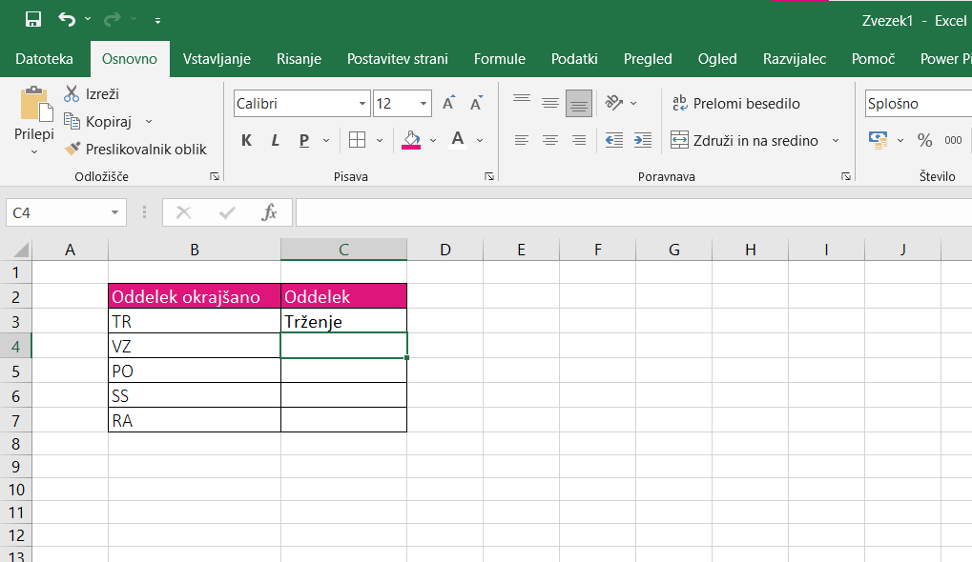Expand Združi in na sredino dropdown arrow
Viewport: 972px width, 562px height.
tap(835, 141)
